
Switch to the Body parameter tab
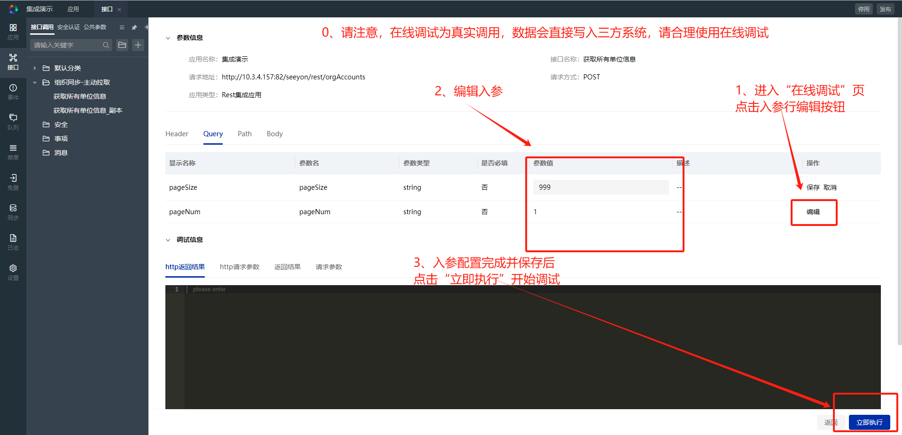click(274, 134)
